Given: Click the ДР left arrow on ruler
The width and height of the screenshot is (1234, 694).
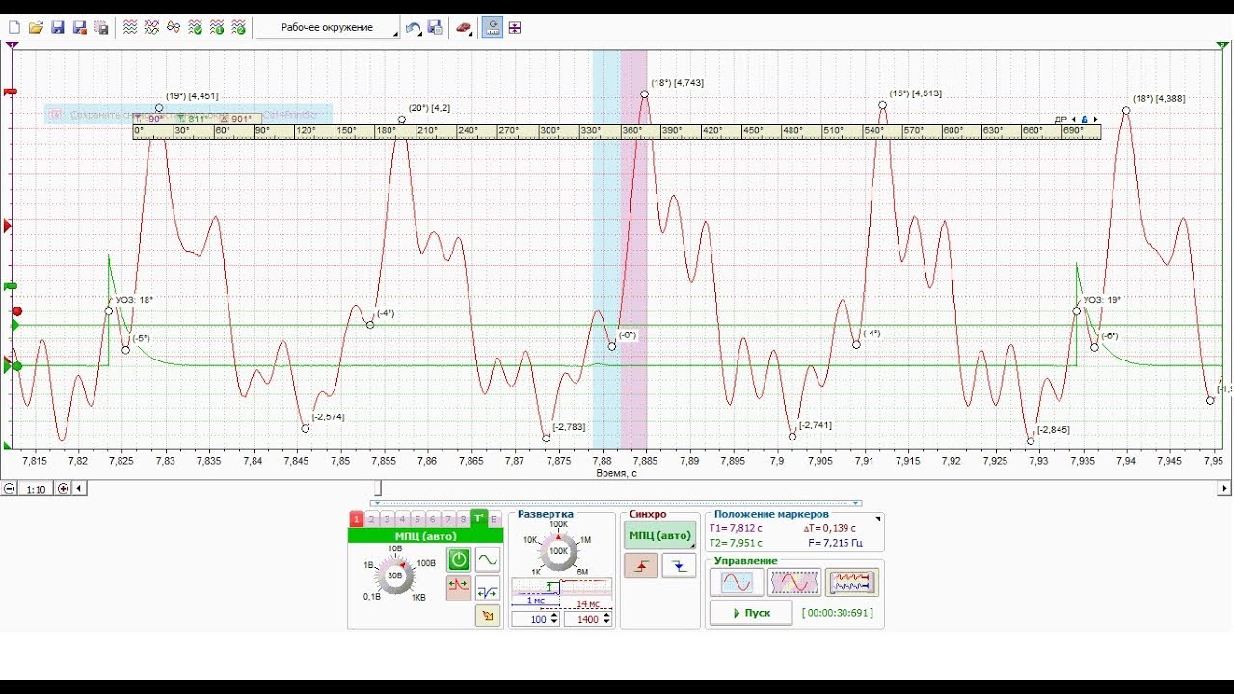Looking at the screenshot, I should pos(1074,120).
